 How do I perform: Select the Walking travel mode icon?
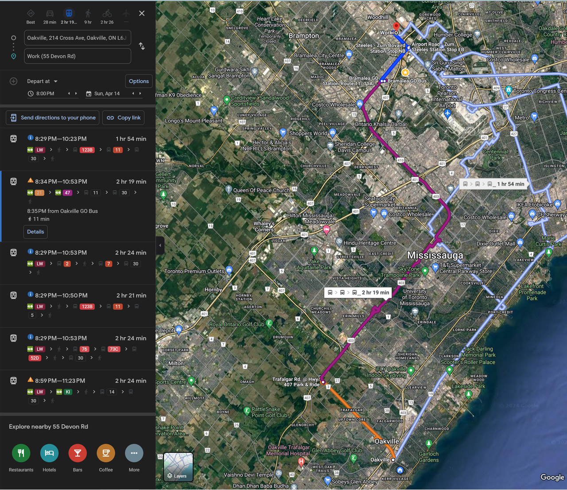[88, 14]
